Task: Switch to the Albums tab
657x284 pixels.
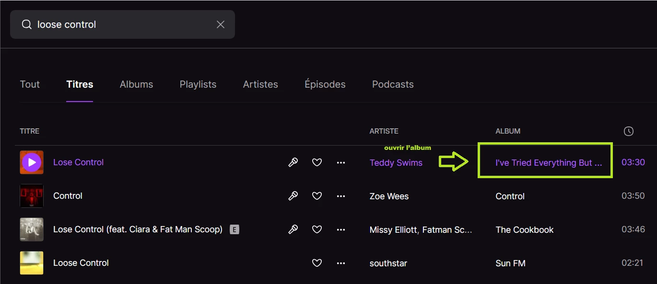Action: pos(136,84)
